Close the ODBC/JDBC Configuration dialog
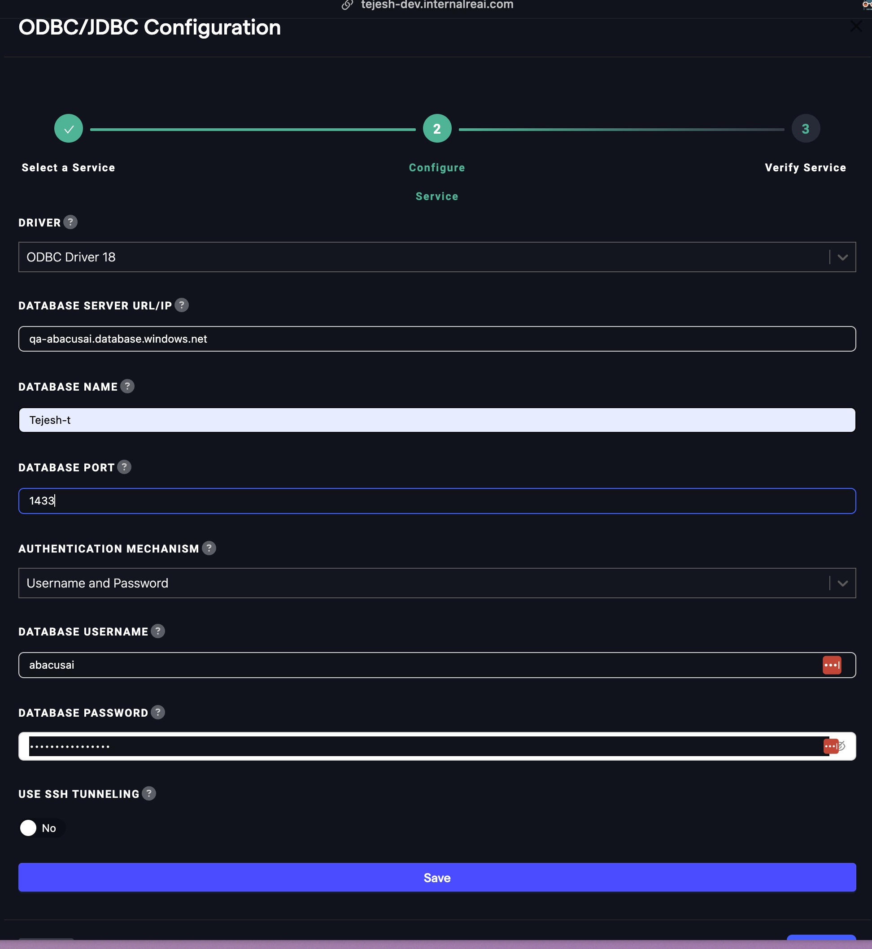 [855, 26]
